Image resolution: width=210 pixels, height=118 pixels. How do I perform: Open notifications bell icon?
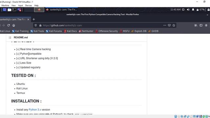coord(193,10)
